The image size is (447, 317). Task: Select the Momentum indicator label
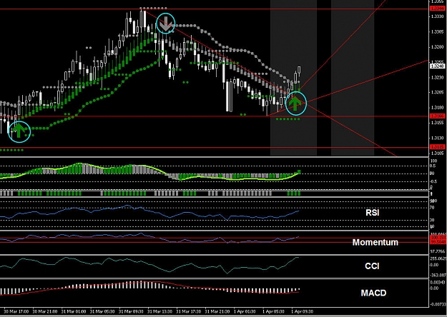[375, 242]
